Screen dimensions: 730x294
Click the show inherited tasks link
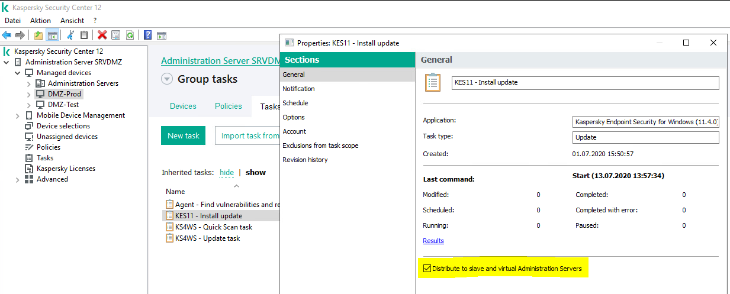click(x=256, y=173)
